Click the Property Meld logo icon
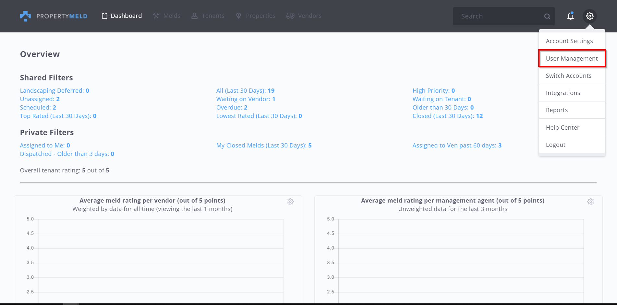This screenshot has height=305, width=617. coord(25,16)
